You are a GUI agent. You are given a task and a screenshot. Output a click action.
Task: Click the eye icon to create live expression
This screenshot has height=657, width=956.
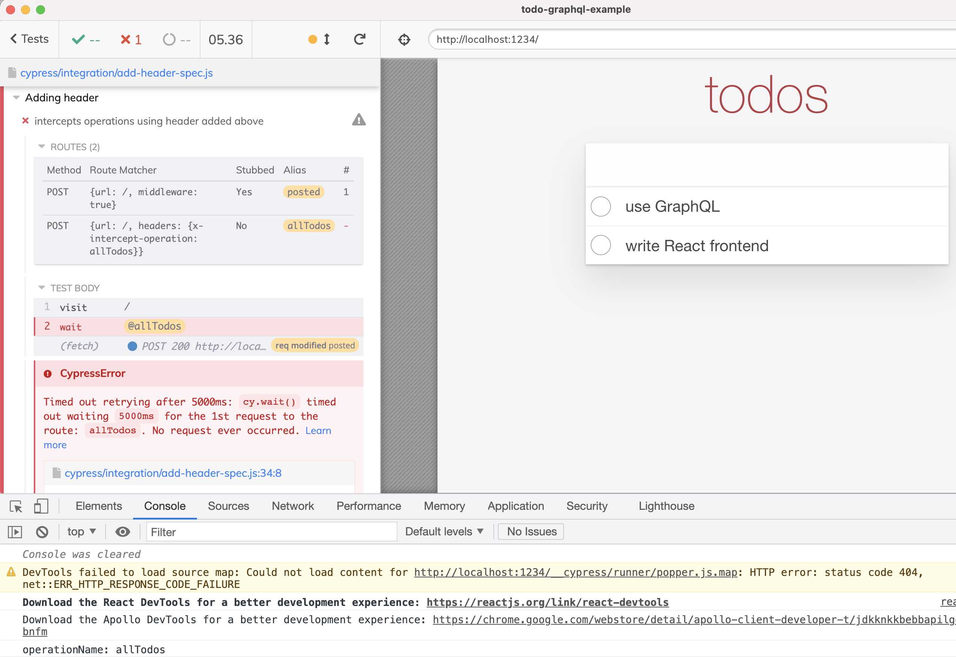pyautogui.click(x=122, y=532)
